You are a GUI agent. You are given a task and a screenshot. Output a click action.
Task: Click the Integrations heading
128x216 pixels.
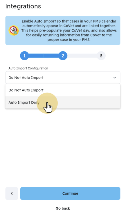tap(23, 6)
